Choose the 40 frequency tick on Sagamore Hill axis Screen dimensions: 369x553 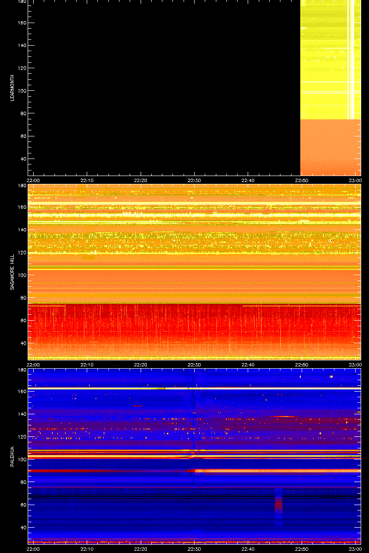coord(23,343)
